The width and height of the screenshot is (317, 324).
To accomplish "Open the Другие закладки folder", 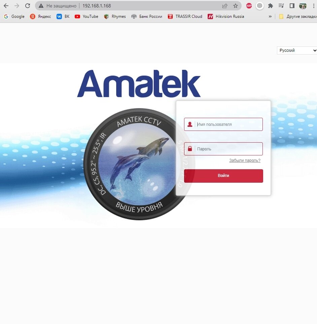I will click(298, 16).
